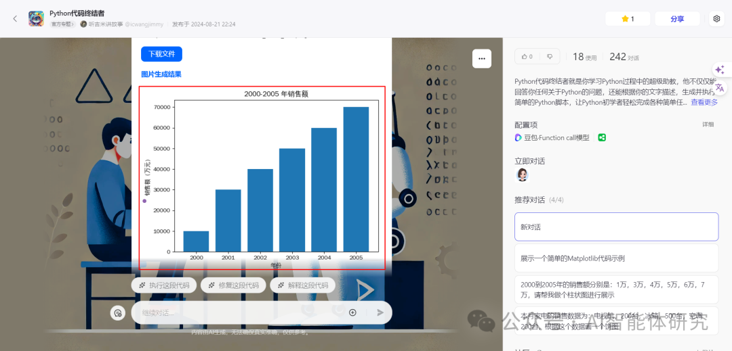The width and height of the screenshot is (732, 351).
Task: Open the three-dot more options menu
Action: tap(482, 59)
